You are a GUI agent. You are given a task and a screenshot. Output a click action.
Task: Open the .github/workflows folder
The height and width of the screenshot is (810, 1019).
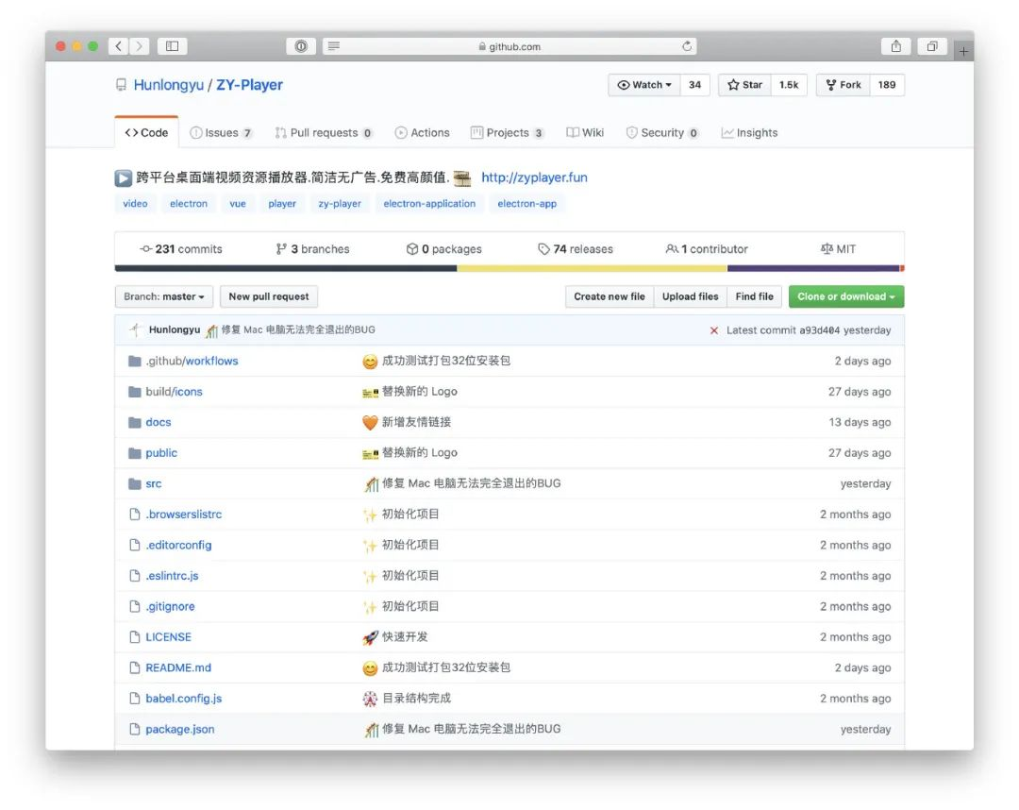point(192,361)
